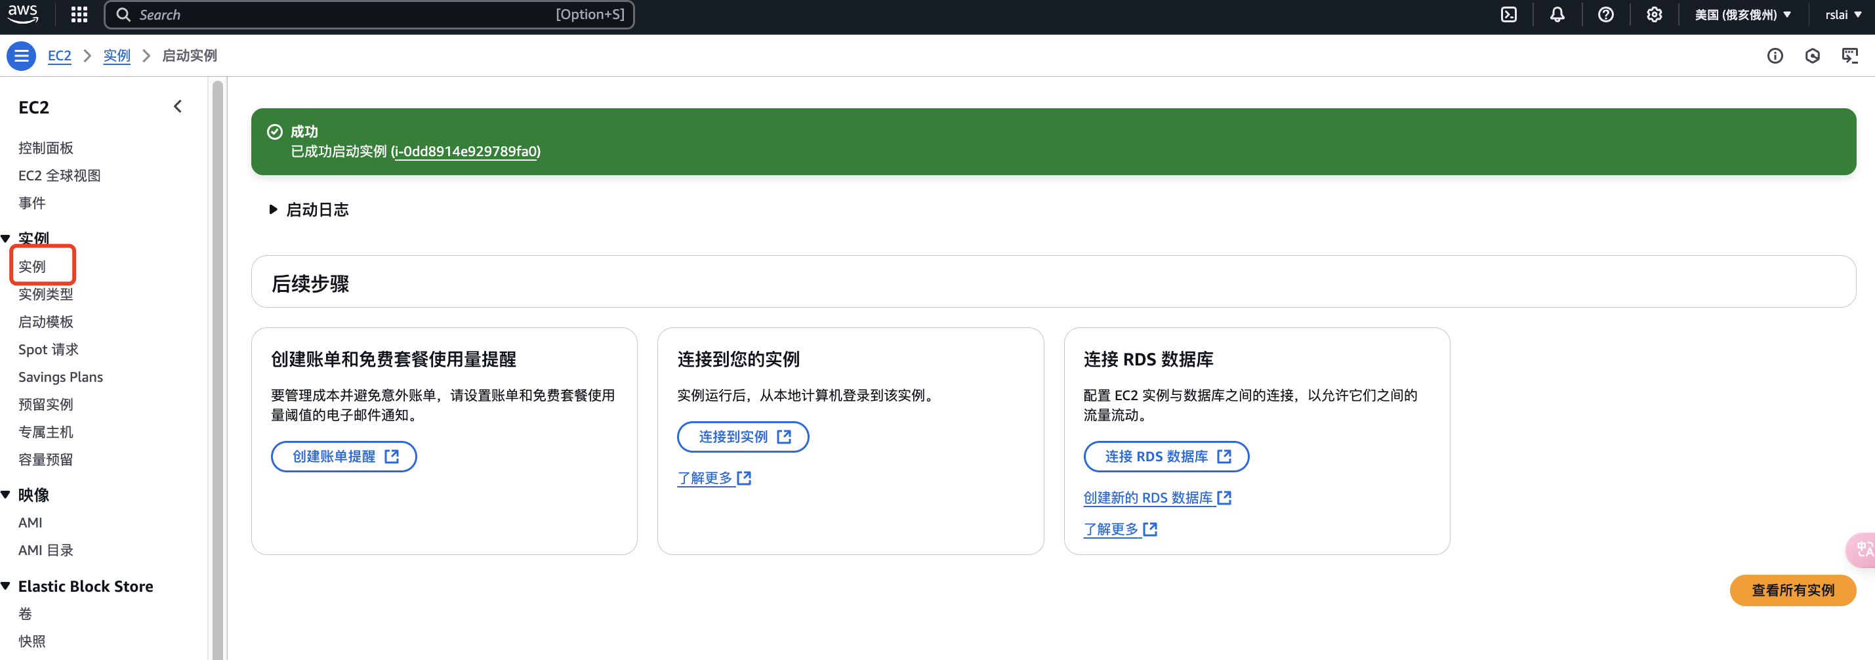Collapse the 实例 sidebar section
1875x660 pixels.
click(6, 239)
